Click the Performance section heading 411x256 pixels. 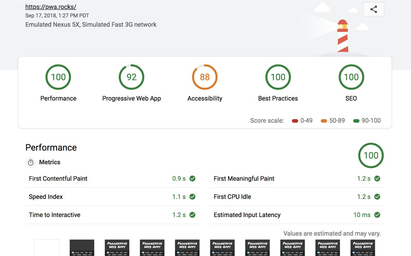coord(51,147)
